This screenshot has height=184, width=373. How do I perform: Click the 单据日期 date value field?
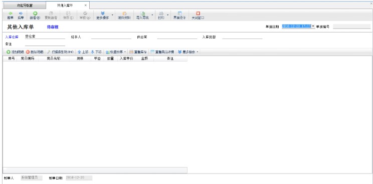pyautogui.click(x=296, y=26)
